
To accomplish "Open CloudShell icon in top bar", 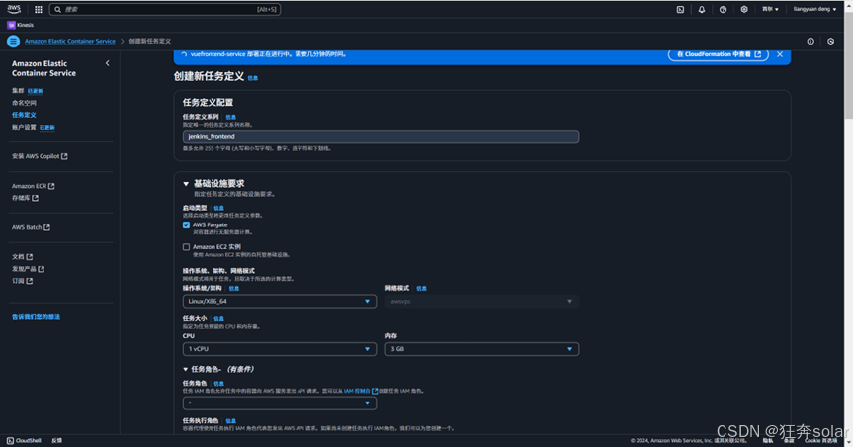I will (x=680, y=9).
